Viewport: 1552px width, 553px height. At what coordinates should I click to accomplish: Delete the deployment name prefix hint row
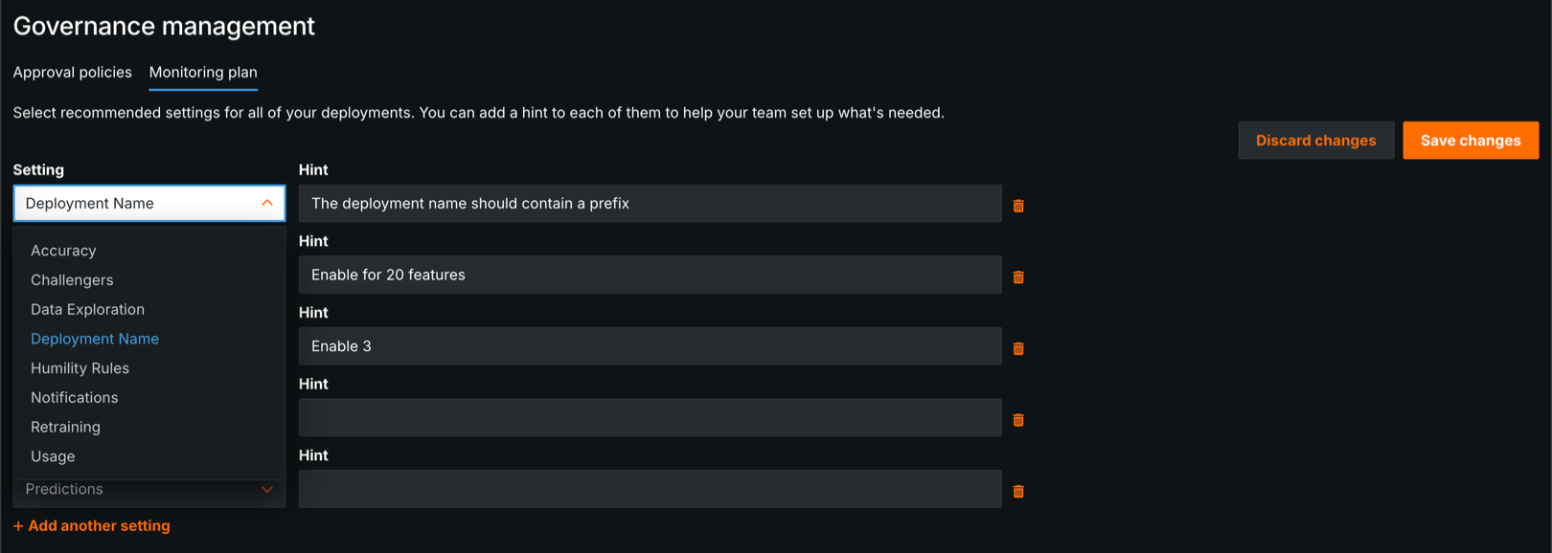click(1018, 206)
